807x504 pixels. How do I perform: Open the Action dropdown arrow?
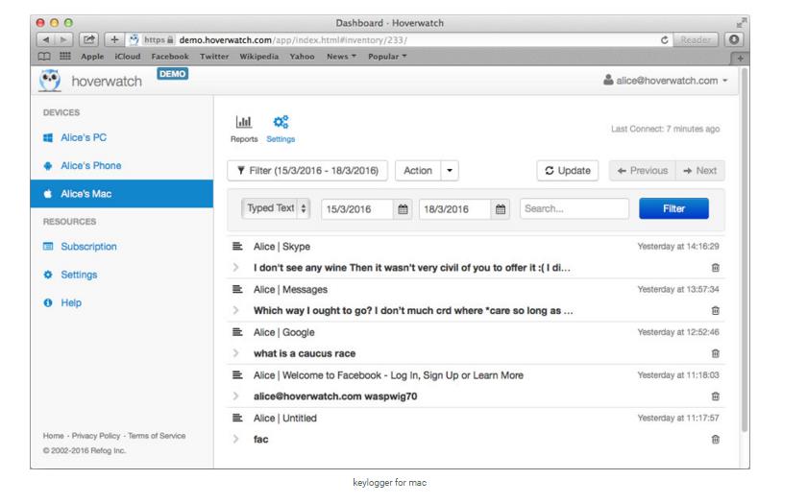pyautogui.click(x=450, y=171)
